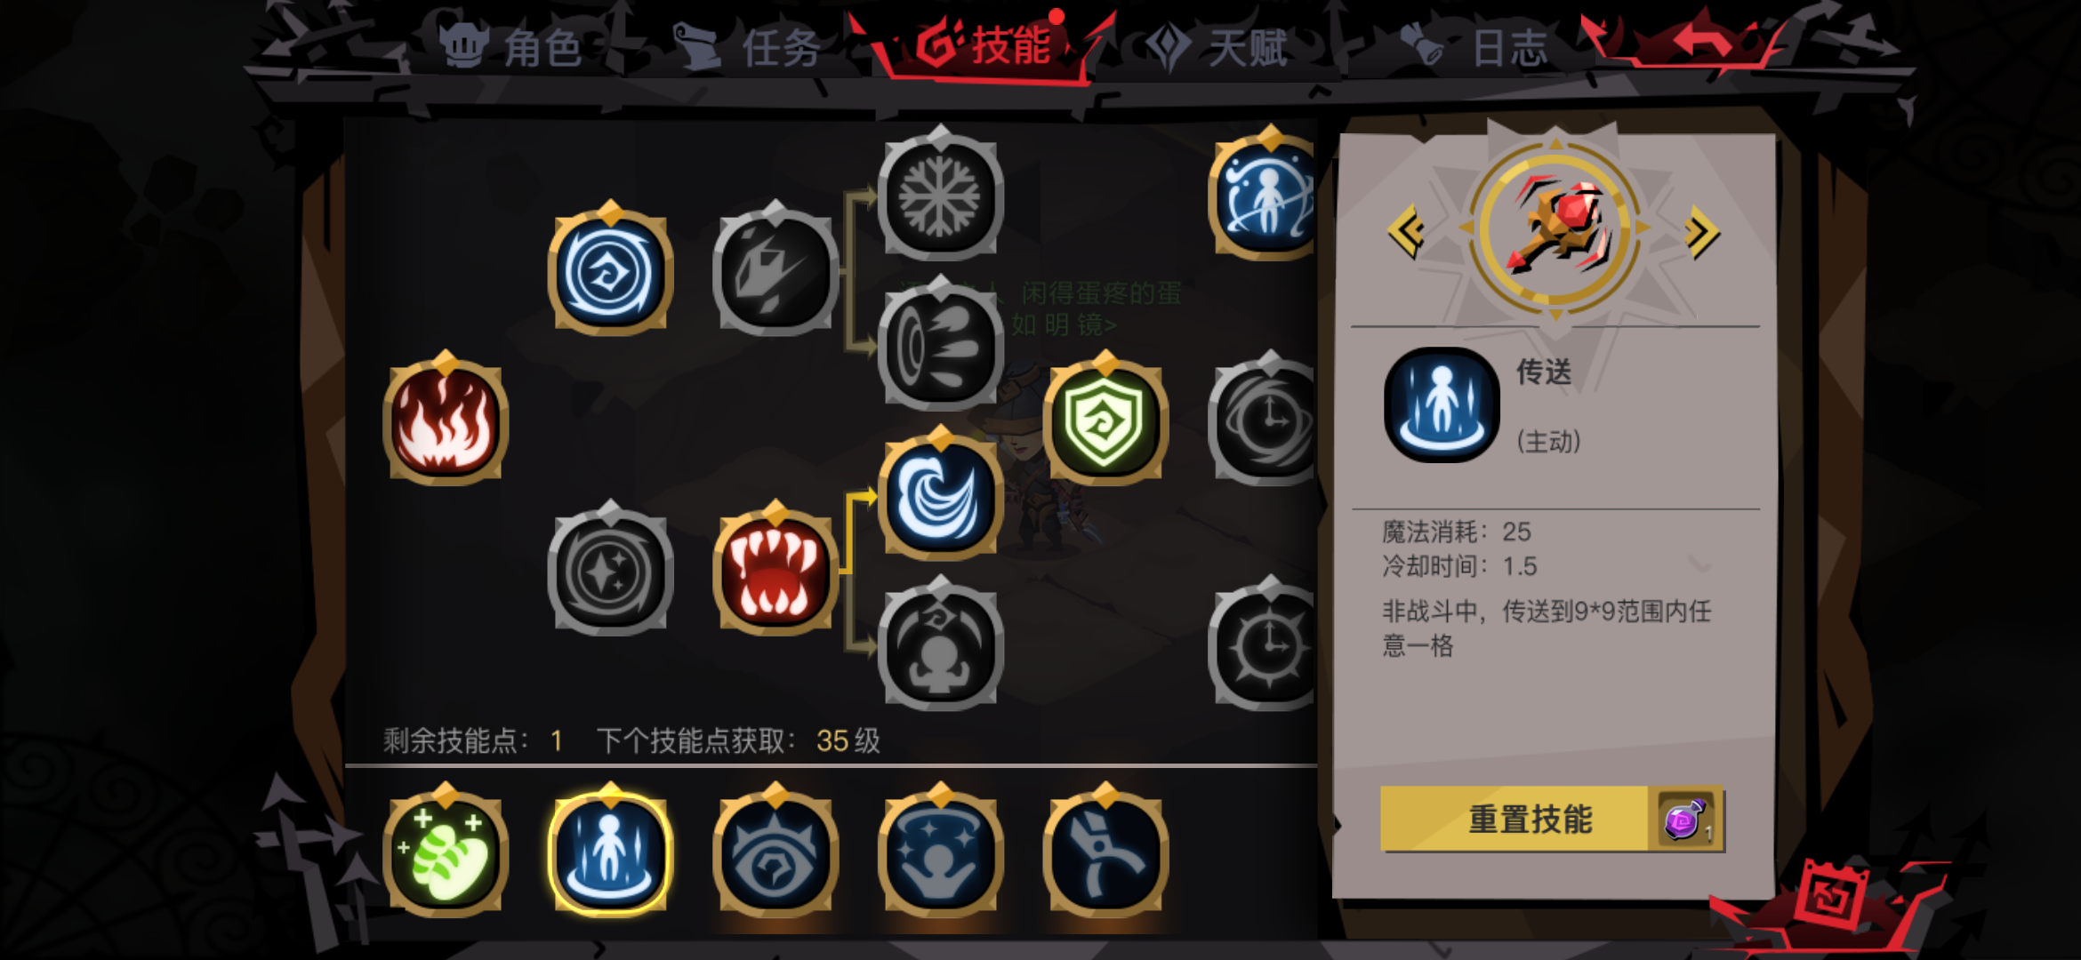
Task: Pick the blue wave skill icon
Action: (940, 494)
